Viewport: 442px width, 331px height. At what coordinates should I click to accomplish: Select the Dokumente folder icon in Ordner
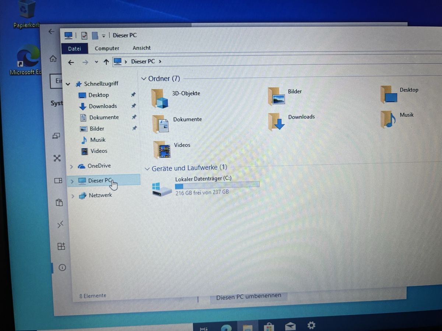(160, 124)
